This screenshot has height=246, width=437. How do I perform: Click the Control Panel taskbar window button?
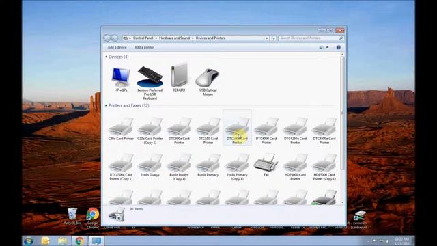click(x=97, y=241)
